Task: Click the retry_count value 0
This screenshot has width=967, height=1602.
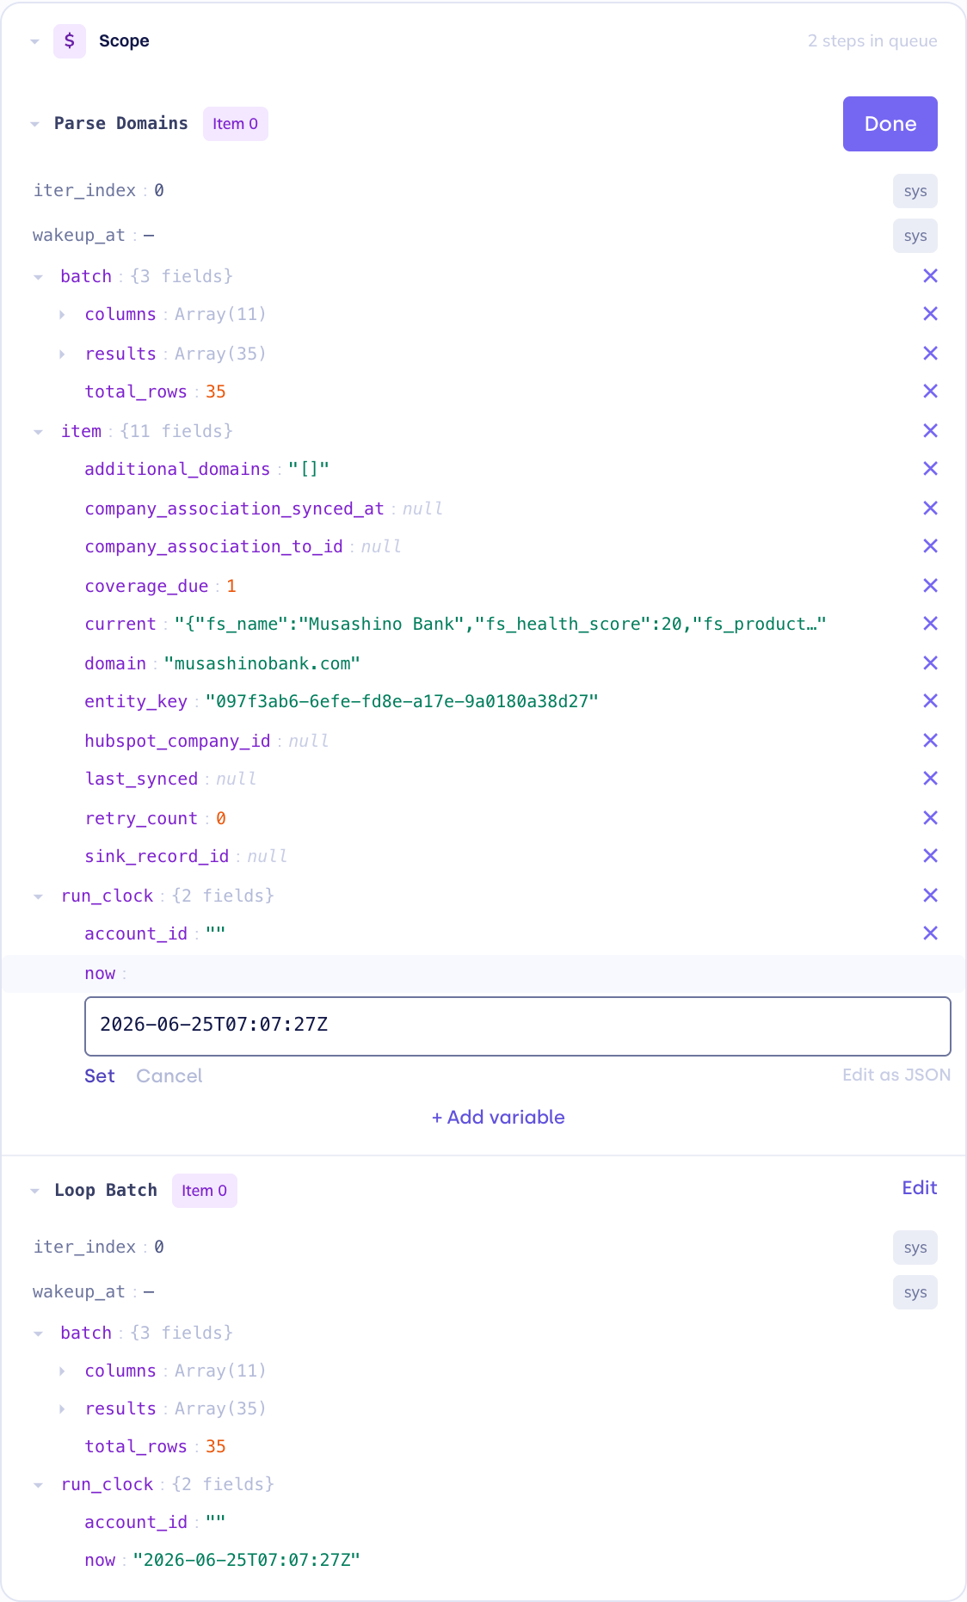Action: pos(221,818)
